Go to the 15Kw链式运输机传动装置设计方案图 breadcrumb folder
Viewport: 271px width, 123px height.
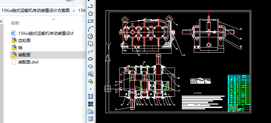click(35, 11)
